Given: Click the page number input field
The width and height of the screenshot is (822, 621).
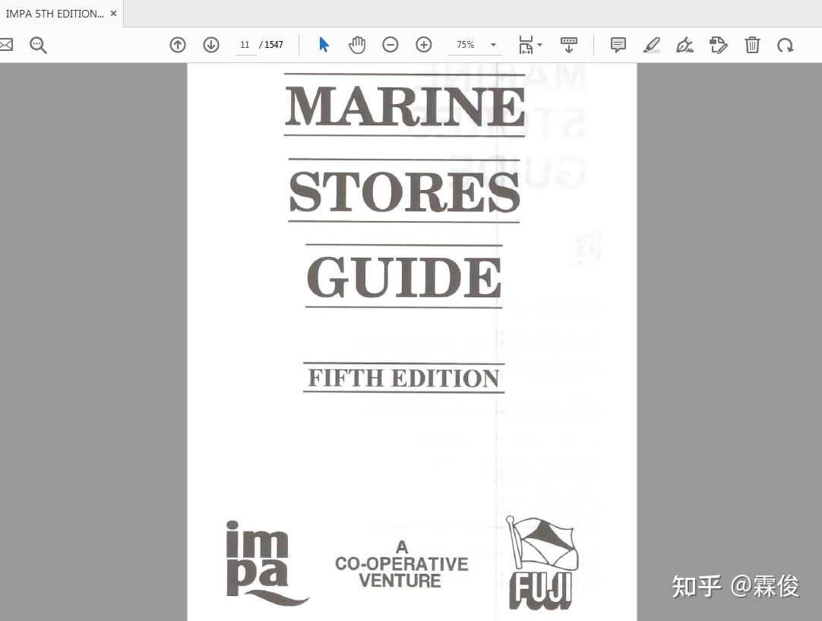Looking at the screenshot, I should (x=245, y=45).
